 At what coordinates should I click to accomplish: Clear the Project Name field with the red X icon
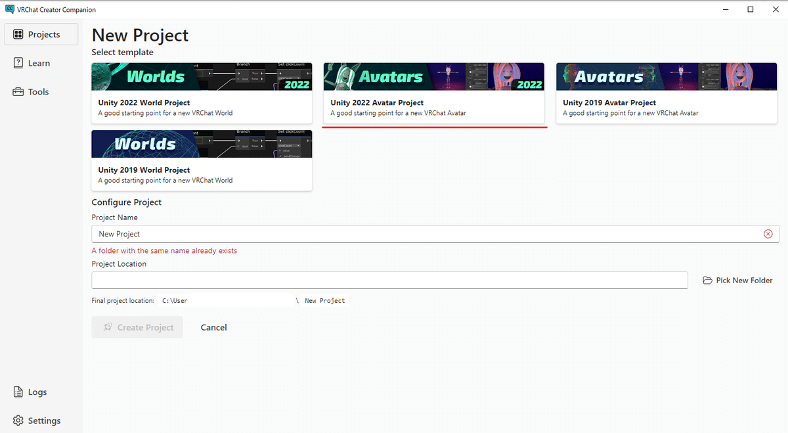point(768,234)
